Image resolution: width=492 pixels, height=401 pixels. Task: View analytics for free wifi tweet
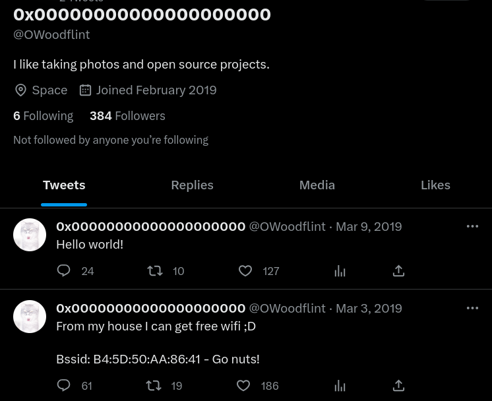click(x=340, y=385)
